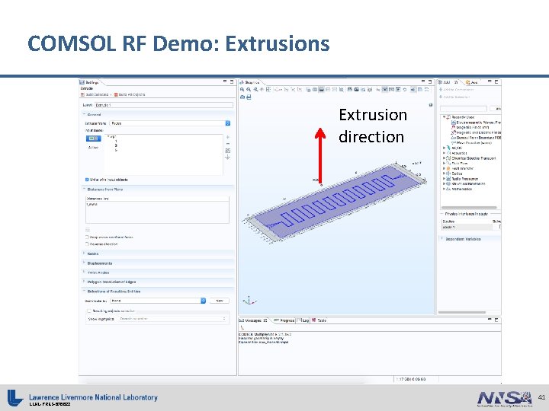The height and width of the screenshot is (411, 549).
Task: Expand the Fluid Flow node
Action: click(445, 163)
